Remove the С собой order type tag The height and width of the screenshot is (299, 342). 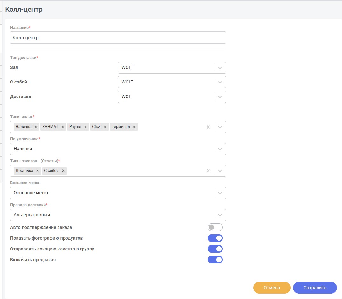[63, 171]
